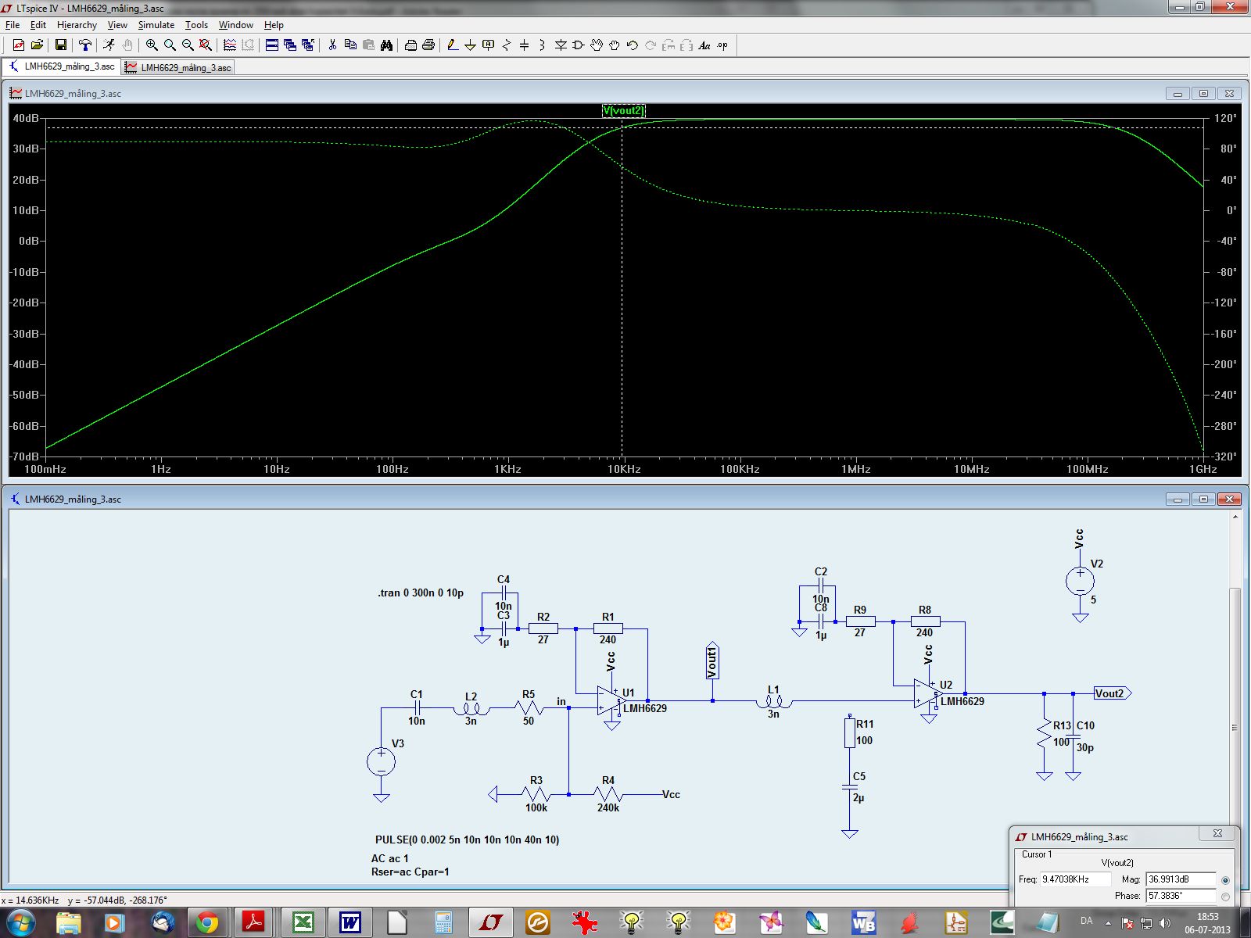Minimize the schematic pane window

1178,499
